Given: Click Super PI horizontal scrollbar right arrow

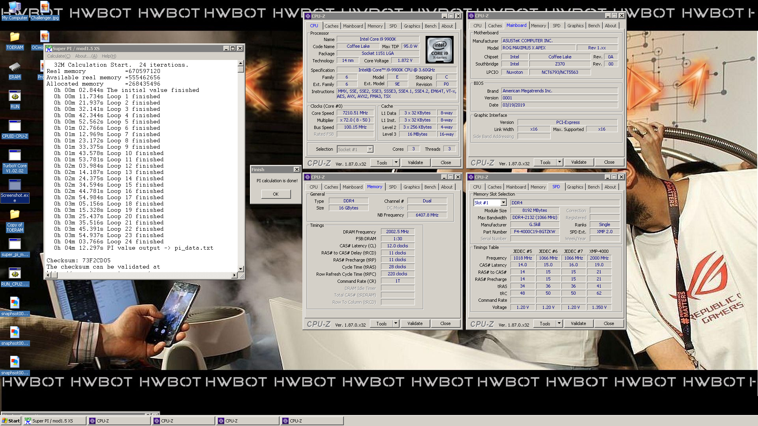Looking at the screenshot, I should 235,275.
